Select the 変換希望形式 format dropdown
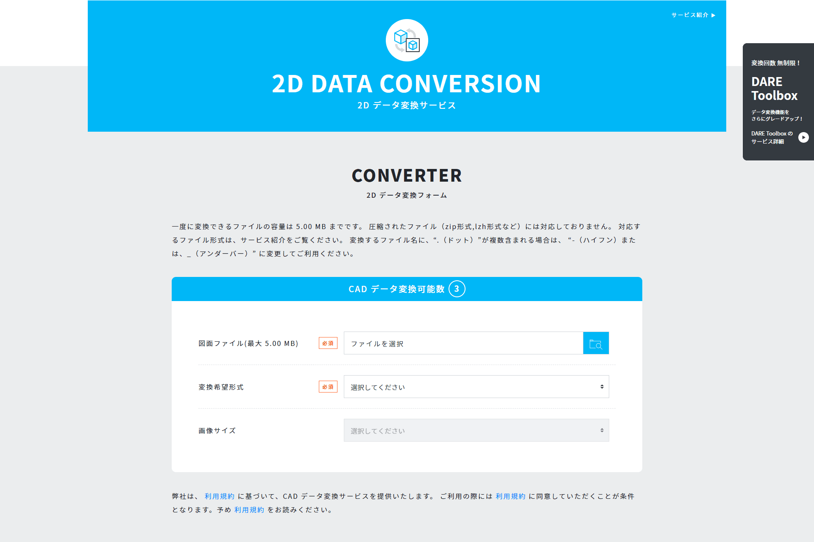 click(477, 387)
